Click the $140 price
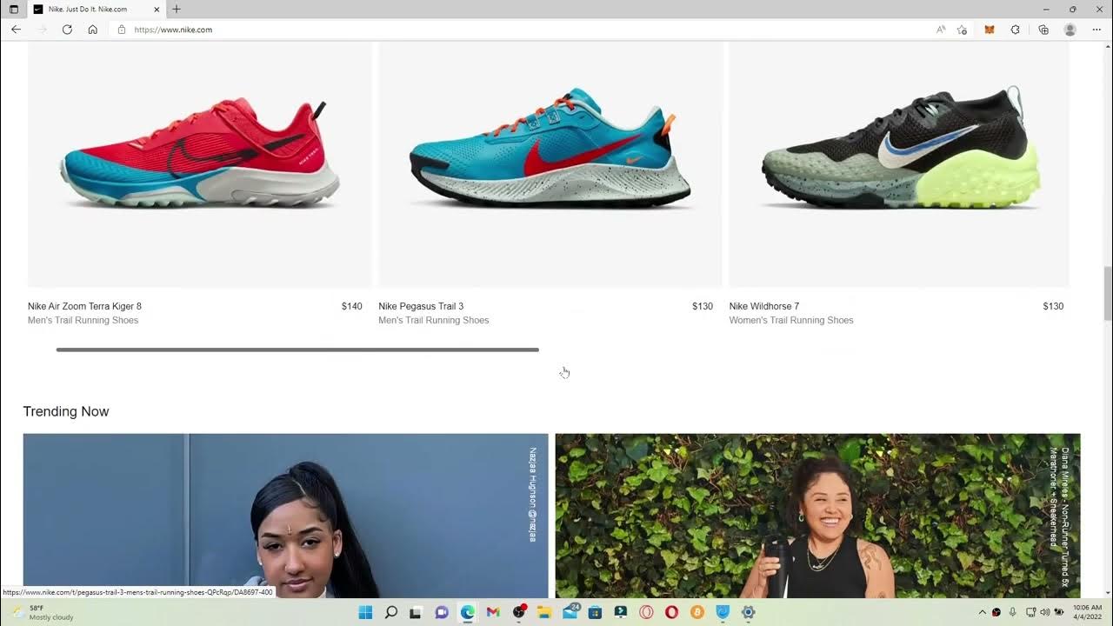The width and height of the screenshot is (1113, 626). pyautogui.click(x=352, y=306)
